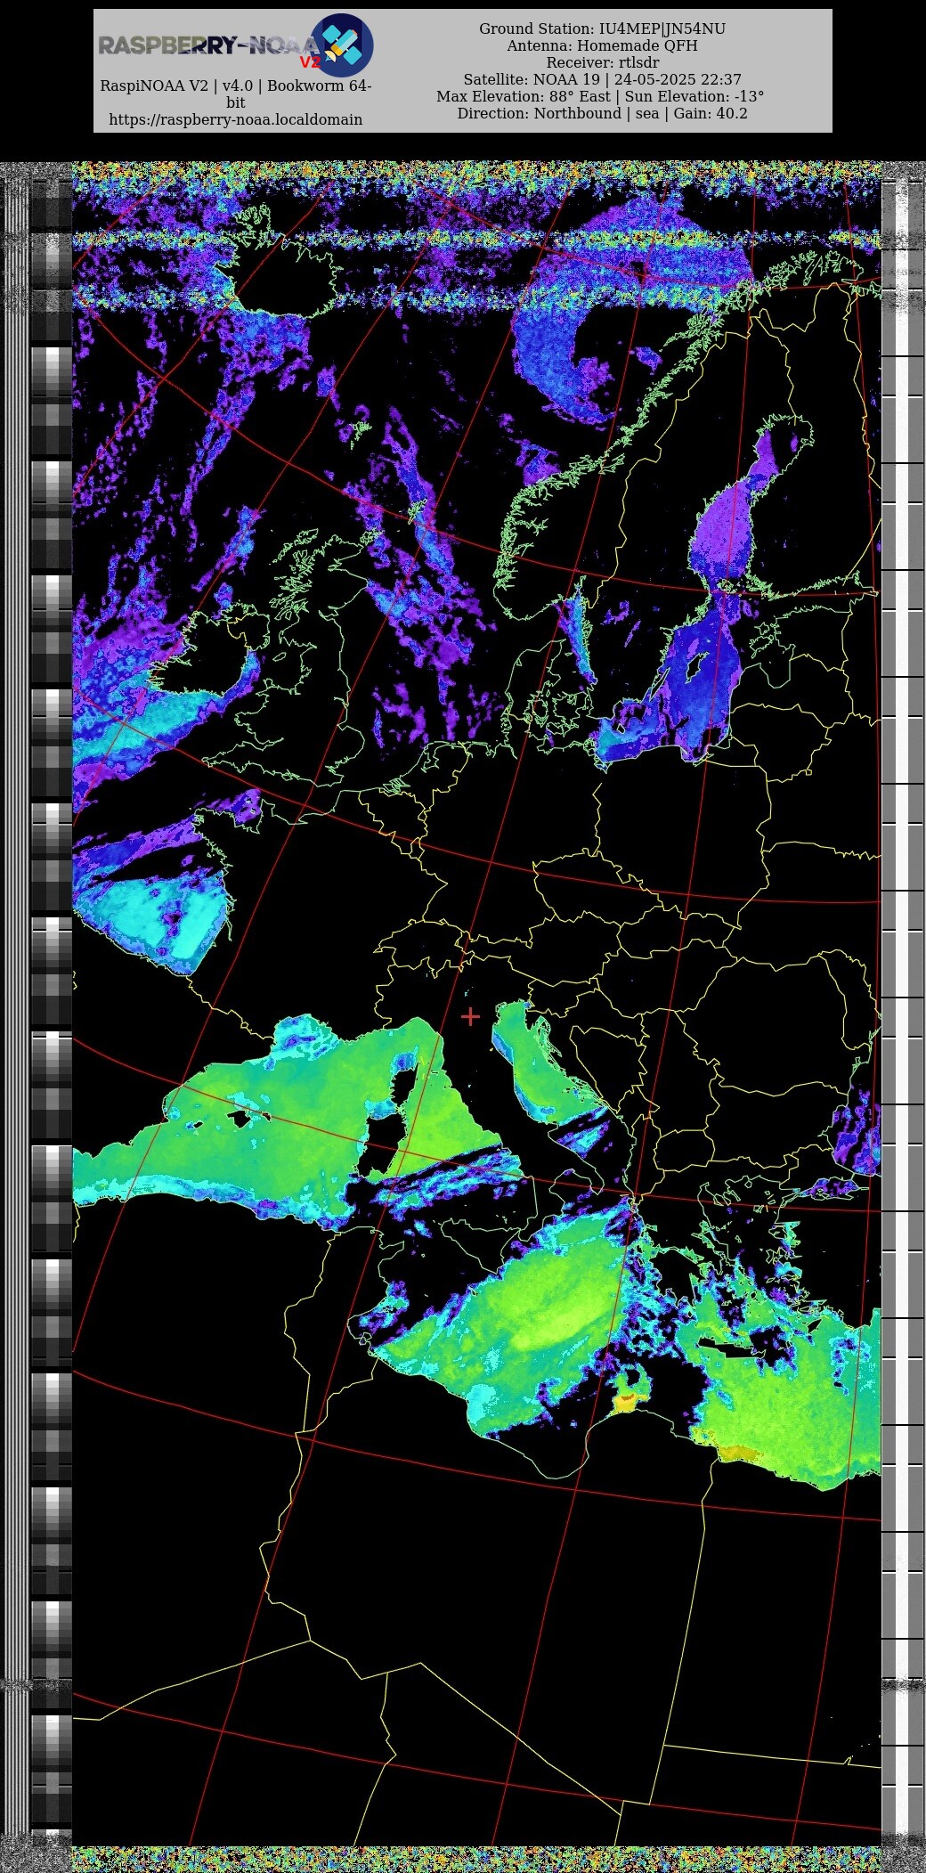The image size is (926, 1873).
Task: Click 'Ground Station: IU4MEP|JN54NU' text
Action: coord(603,29)
